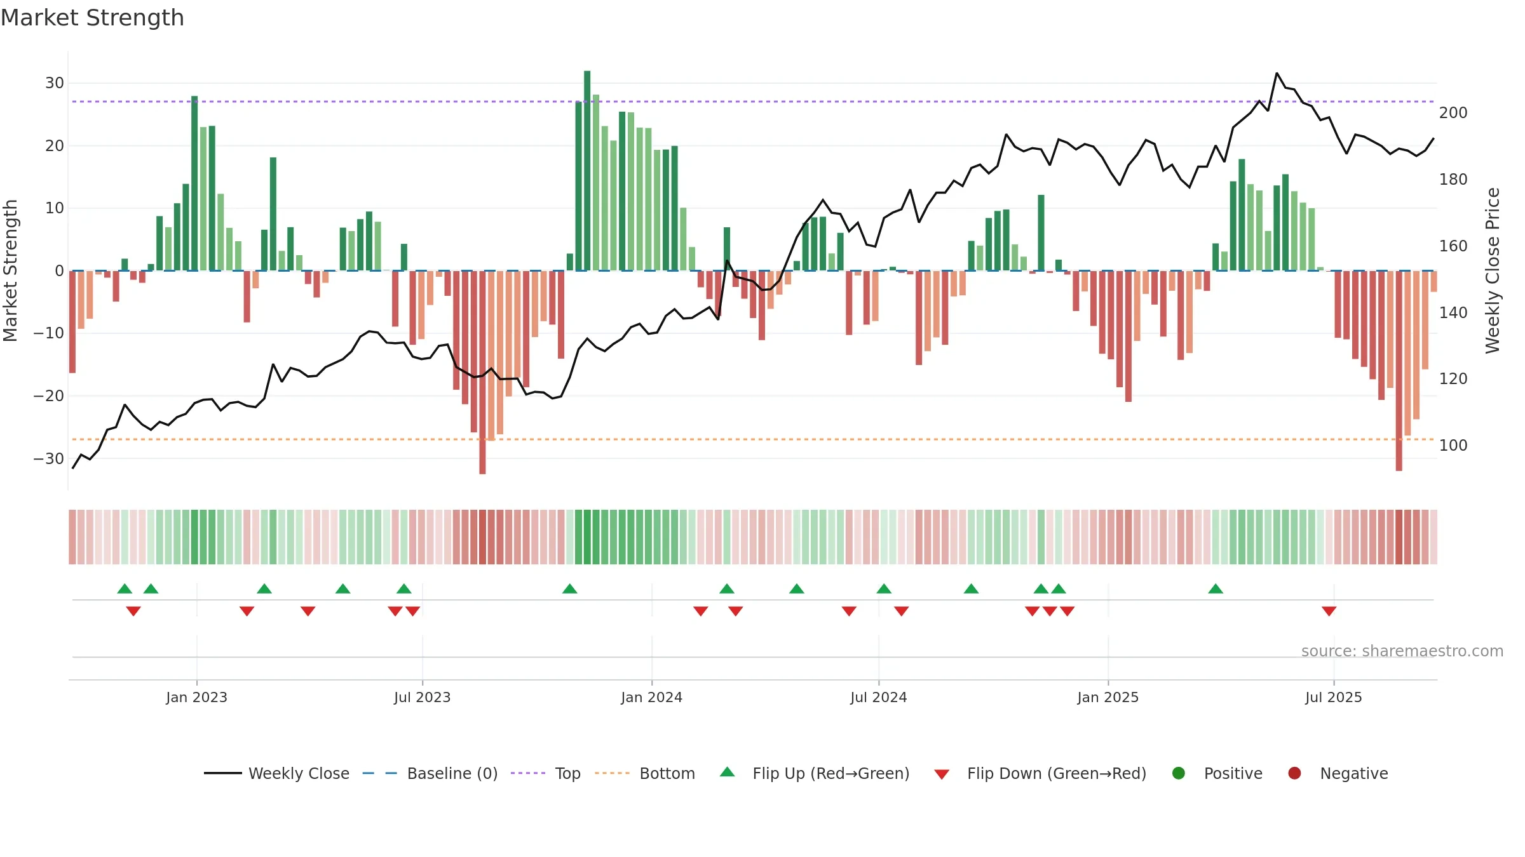Select the only flip-up marker between Jul 2023 and Jan 2024

pos(570,588)
